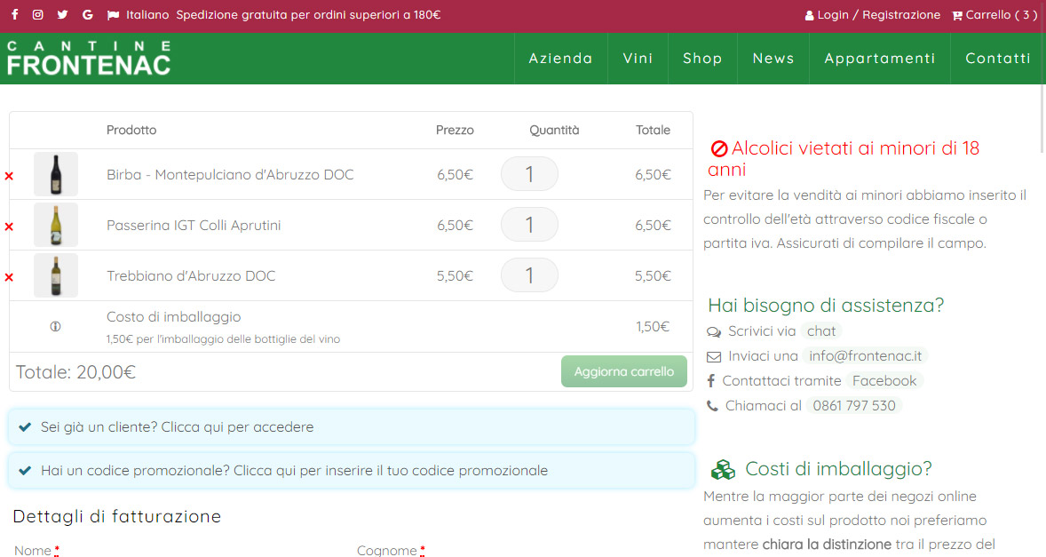Screen dimensions: 1046x557
Task: Click the 'Prezzo' column header
Action: click(455, 130)
